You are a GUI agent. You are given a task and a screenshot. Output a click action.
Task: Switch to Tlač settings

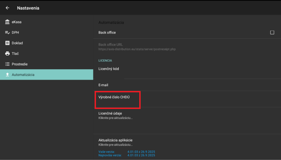pos(15,54)
